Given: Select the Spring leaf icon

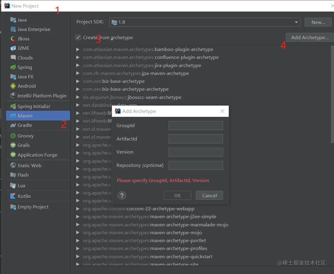Looking at the screenshot, I should [x=13, y=67].
